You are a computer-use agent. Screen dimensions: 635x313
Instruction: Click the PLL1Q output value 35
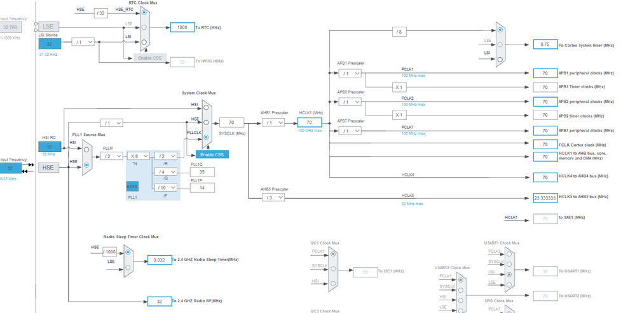pos(202,172)
